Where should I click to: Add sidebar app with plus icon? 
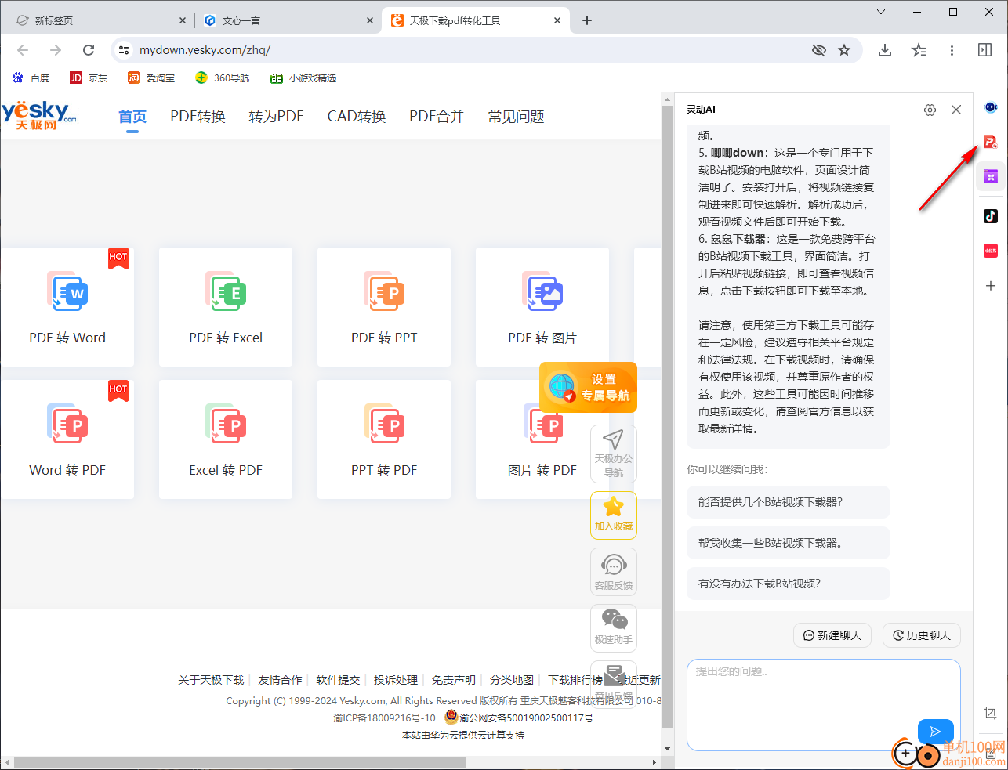tap(991, 286)
